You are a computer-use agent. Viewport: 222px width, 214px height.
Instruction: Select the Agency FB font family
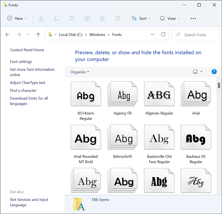click(122, 98)
